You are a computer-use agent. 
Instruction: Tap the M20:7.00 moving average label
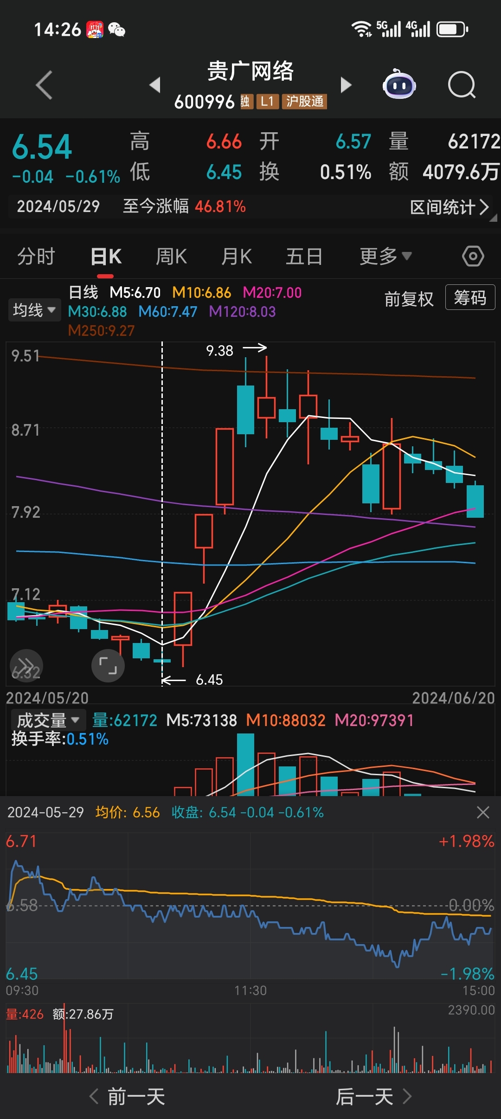click(x=272, y=293)
